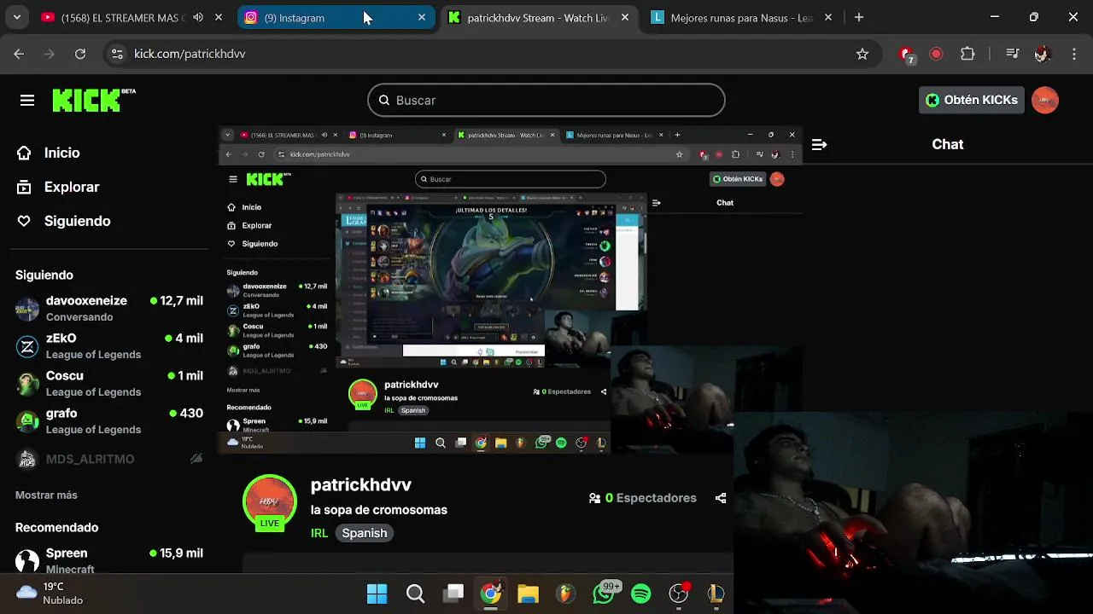Open a new browser tab
The image size is (1093, 614).
[x=859, y=17]
